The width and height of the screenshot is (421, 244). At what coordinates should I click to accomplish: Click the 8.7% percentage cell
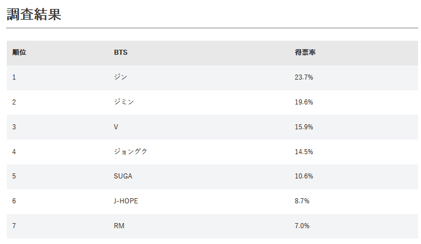(x=302, y=201)
